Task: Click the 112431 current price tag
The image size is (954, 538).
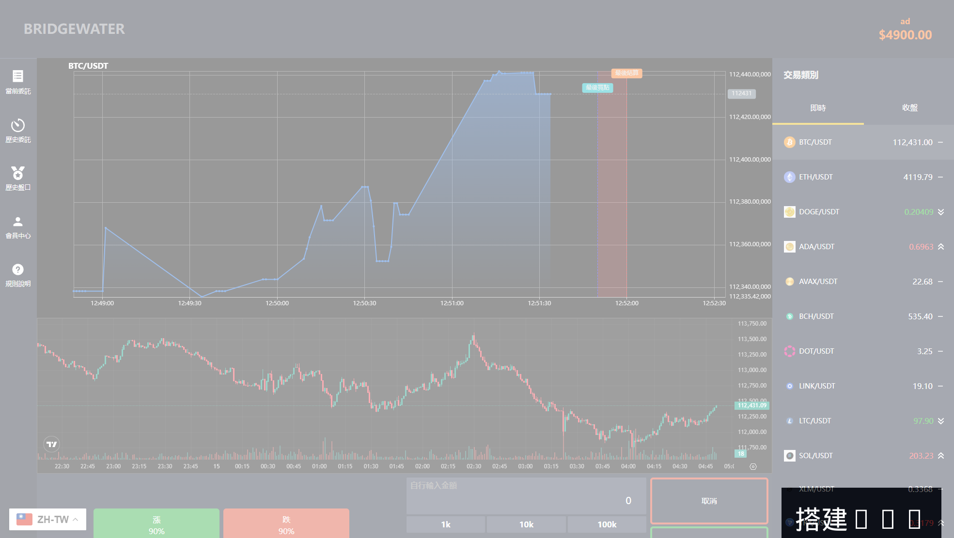Action: 741,93
